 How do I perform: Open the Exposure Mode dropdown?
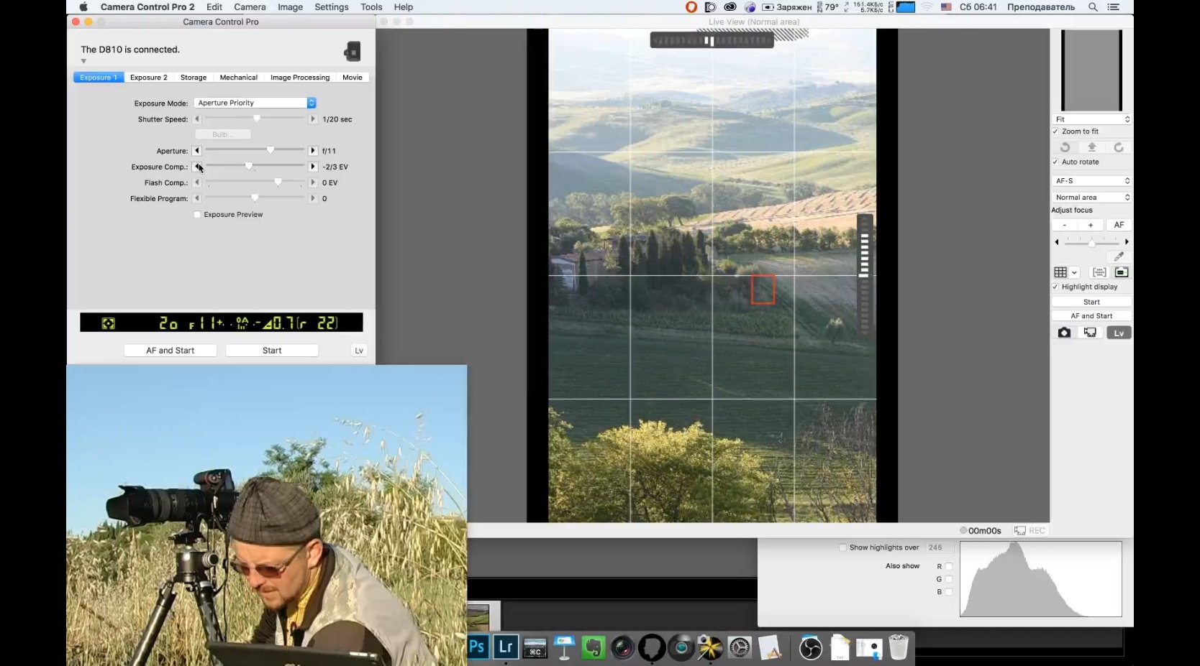click(x=255, y=103)
